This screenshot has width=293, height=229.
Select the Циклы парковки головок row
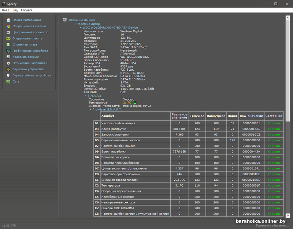pyautogui.click(x=189, y=180)
